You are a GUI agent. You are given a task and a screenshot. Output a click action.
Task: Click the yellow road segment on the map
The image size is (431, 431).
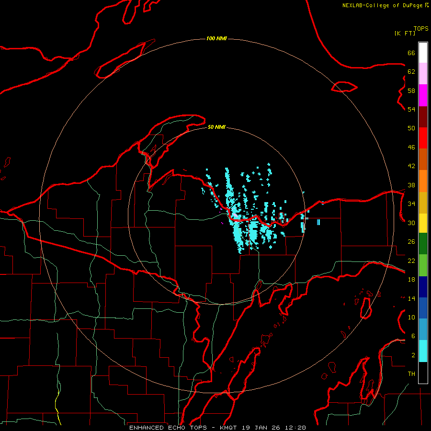pyautogui.click(x=57, y=408)
